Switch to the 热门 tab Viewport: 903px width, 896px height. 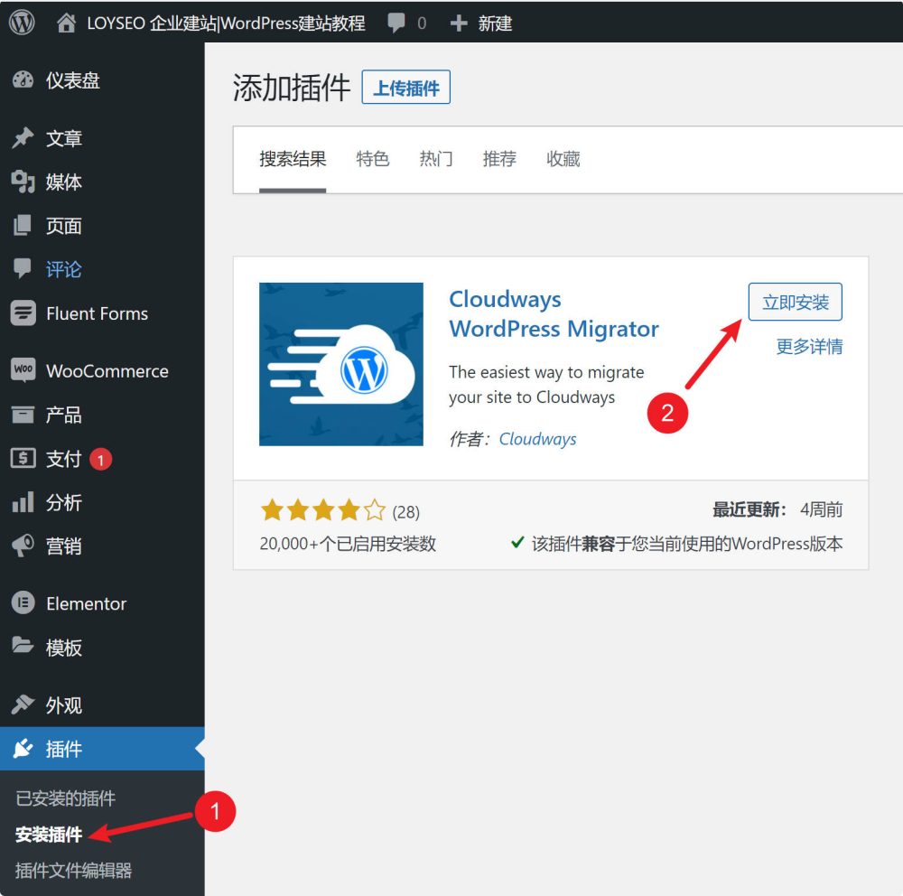[436, 158]
